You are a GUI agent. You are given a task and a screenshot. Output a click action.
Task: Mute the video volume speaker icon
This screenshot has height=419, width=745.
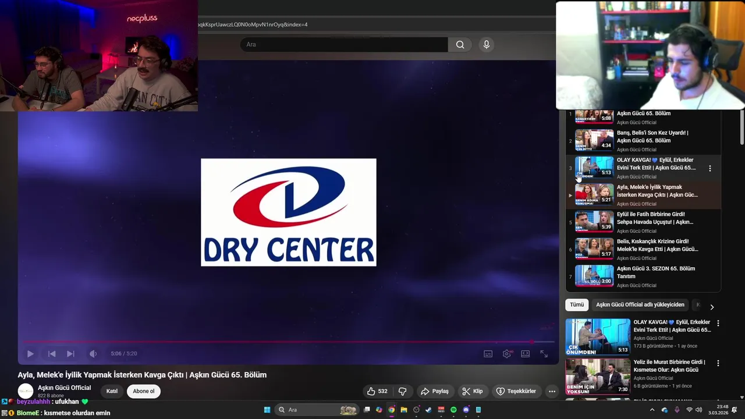point(93,354)
